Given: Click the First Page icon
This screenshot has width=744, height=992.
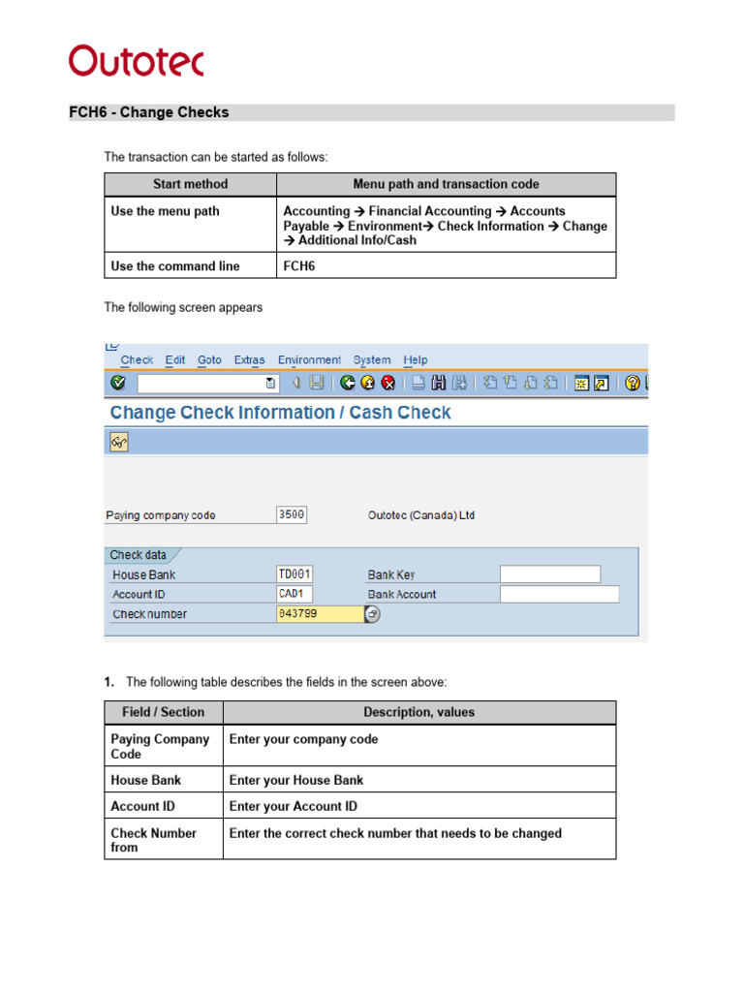Looking at the screenshot, I should [x=489, y=383].
